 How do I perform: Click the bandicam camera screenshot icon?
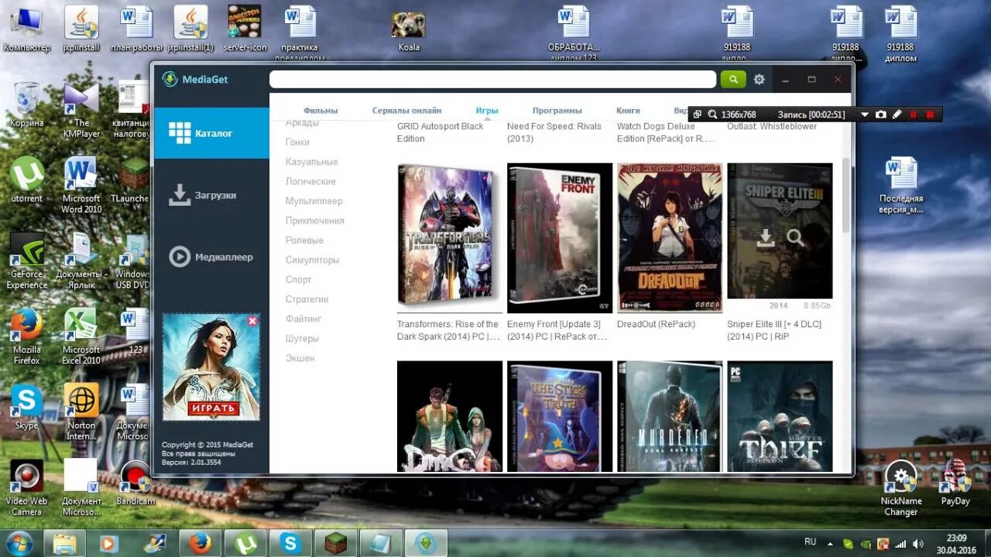(881, 114)
